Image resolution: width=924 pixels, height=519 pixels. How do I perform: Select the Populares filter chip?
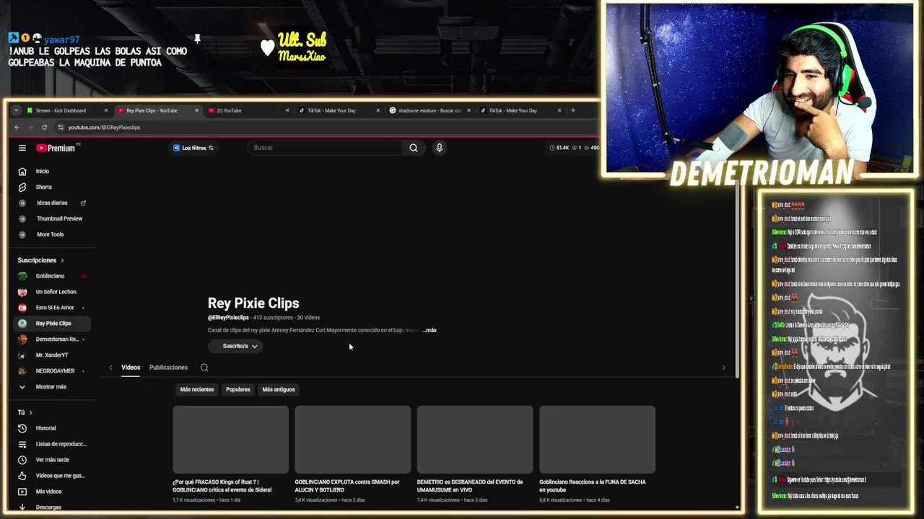point(238,389)
